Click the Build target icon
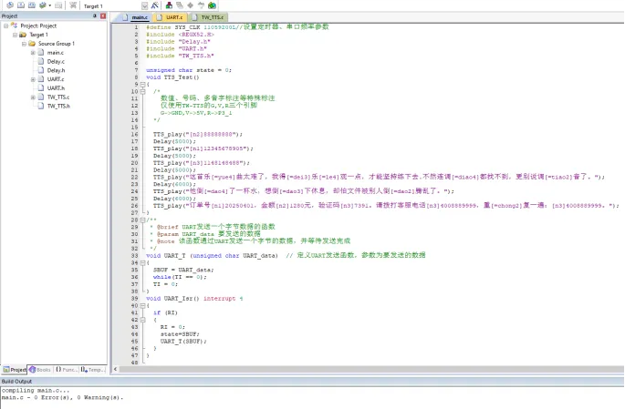 coord(21,5)
